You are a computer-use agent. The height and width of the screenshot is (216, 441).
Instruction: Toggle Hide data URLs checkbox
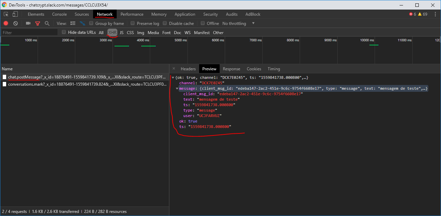(x=64, y=32)
